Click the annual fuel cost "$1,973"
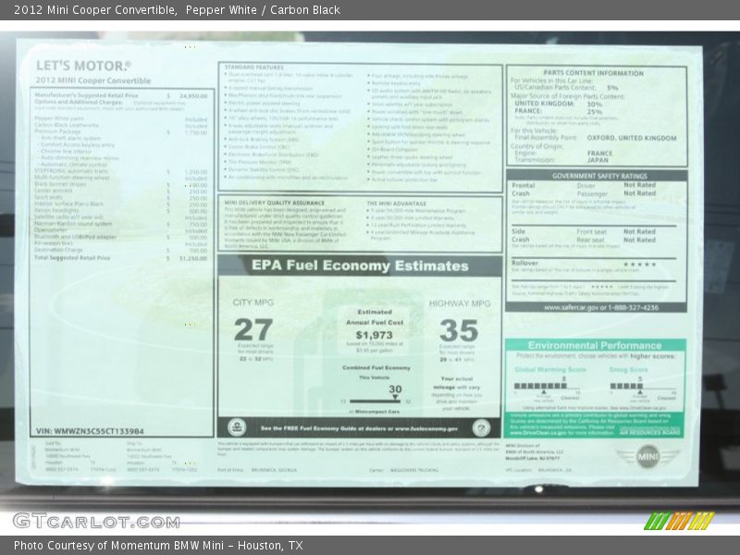 click(375, 335)
